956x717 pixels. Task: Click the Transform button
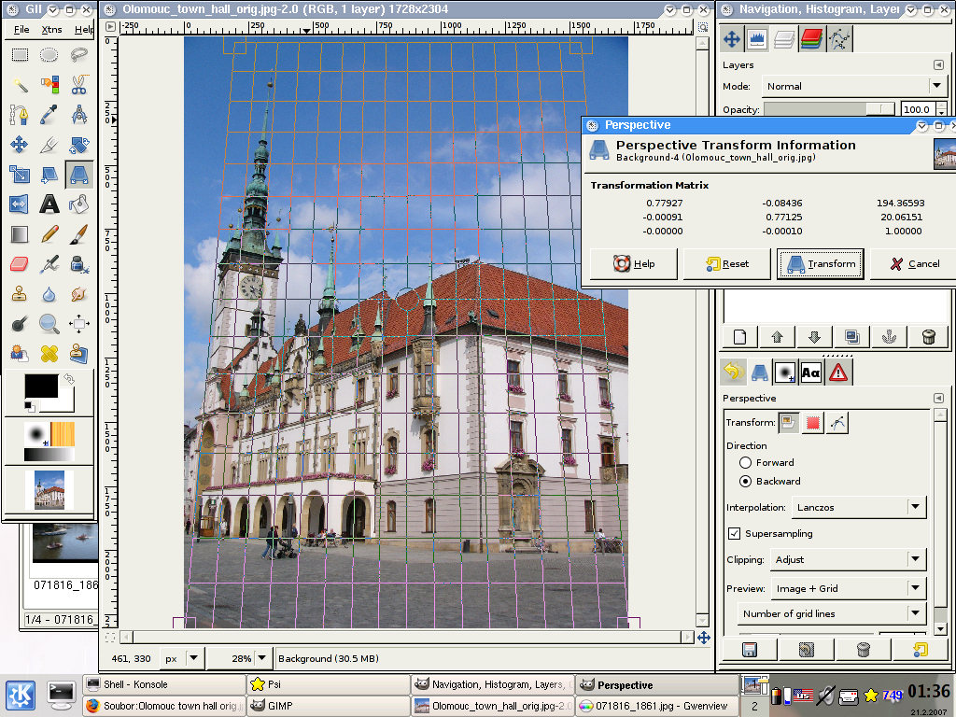pos(821,263)
